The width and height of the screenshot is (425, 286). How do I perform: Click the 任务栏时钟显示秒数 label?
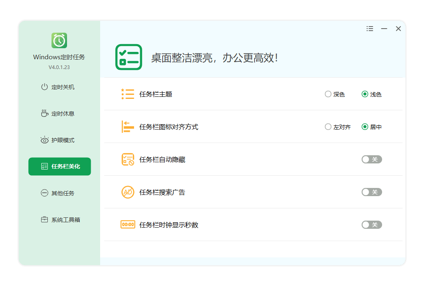point(169,225)
